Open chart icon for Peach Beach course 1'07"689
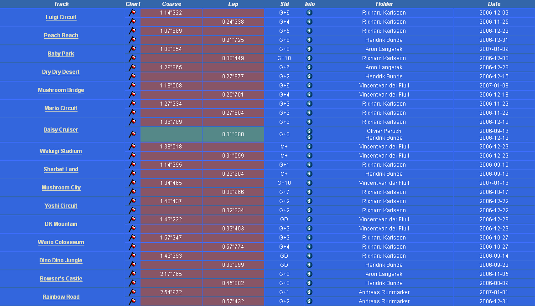This screenshot has width=535, height=306. coord(132,31)
